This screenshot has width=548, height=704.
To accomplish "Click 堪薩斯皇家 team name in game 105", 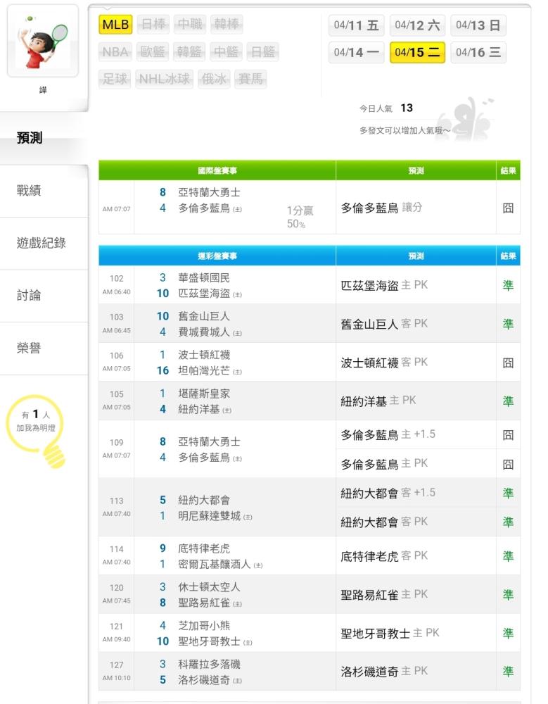I will (204, 394).
